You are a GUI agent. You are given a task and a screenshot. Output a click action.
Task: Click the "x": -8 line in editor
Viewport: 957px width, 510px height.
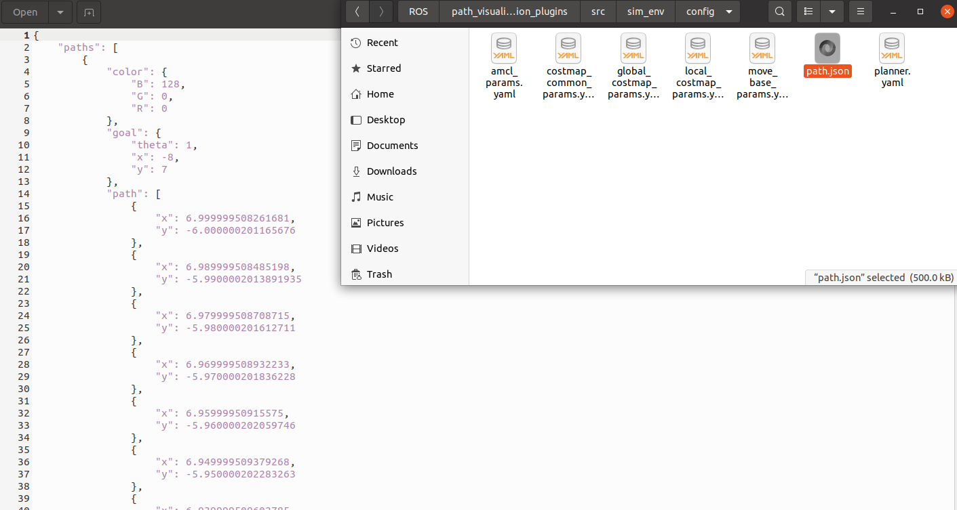point(155,157)
